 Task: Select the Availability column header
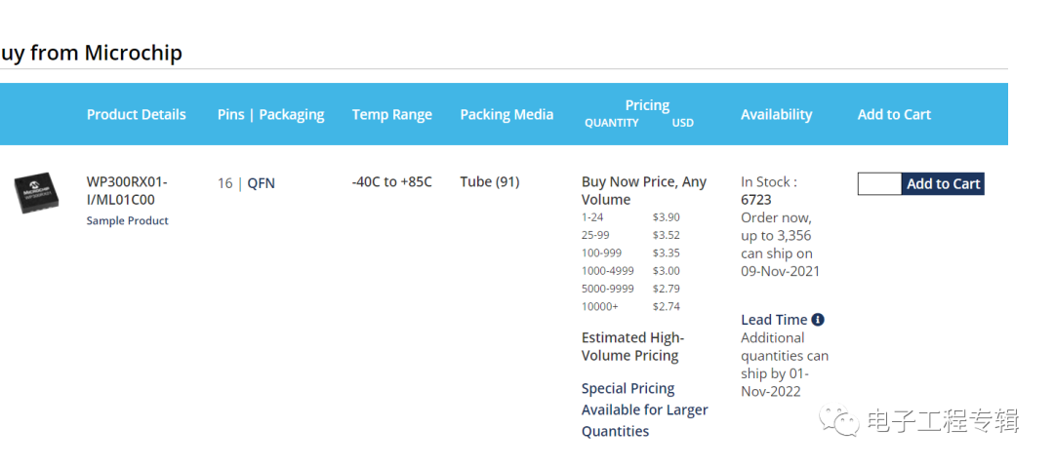point(777,115)
